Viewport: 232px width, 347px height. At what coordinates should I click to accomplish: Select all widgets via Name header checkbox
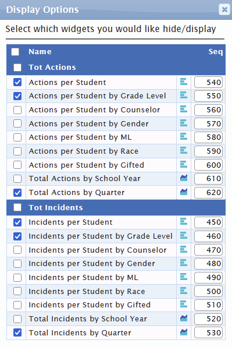pos(15,52)
